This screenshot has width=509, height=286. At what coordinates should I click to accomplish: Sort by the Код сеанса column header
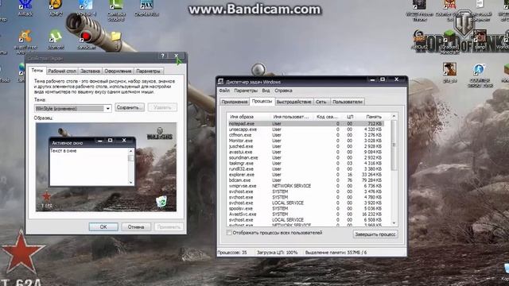(x=328, y=117)
